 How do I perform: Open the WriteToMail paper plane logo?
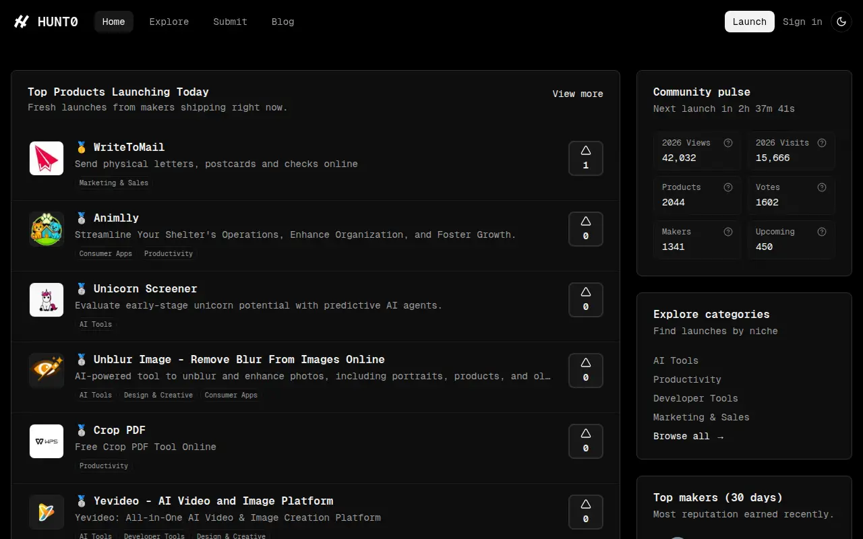(x=47, y=158)
